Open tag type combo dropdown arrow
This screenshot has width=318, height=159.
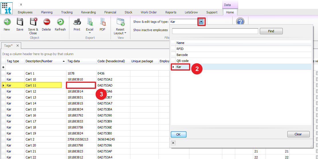[x=201, y=22]
